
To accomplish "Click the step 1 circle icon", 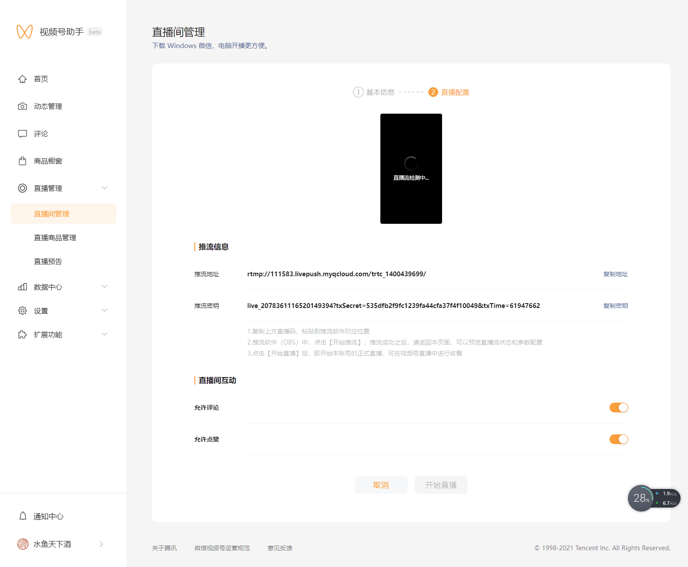I will 358,92.
